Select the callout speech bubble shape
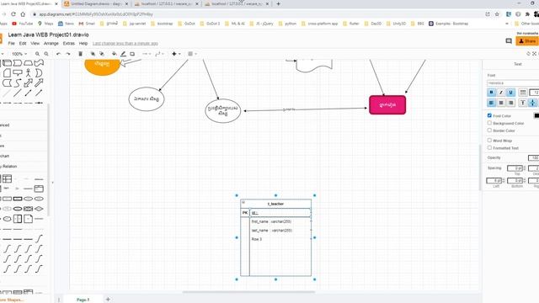 coord(17,73)
